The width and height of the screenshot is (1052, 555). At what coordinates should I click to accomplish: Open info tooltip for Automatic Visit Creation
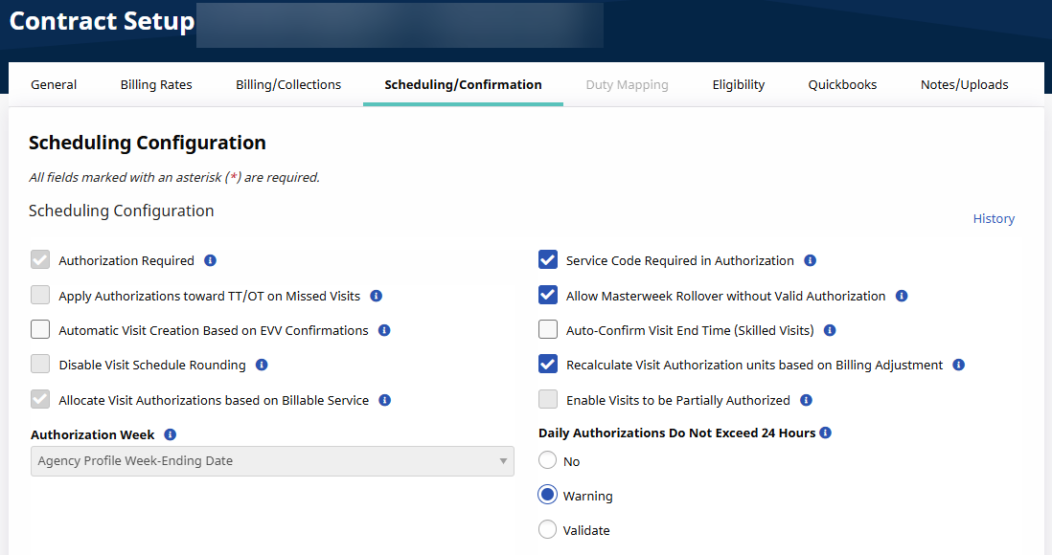[384, 330]
